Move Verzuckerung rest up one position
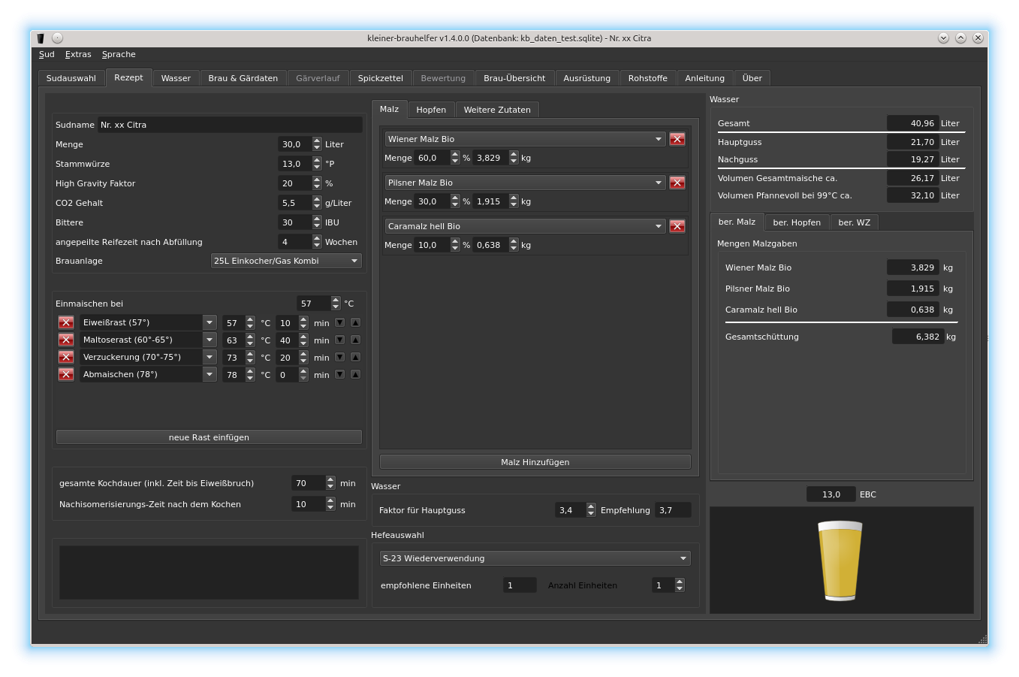The image size is (1019, 677). coord(355,357)
